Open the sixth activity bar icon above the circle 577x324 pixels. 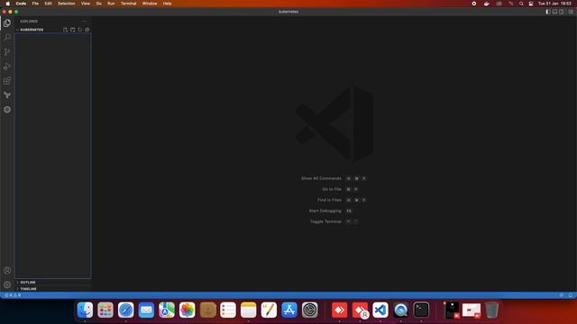tap(7, 95)
